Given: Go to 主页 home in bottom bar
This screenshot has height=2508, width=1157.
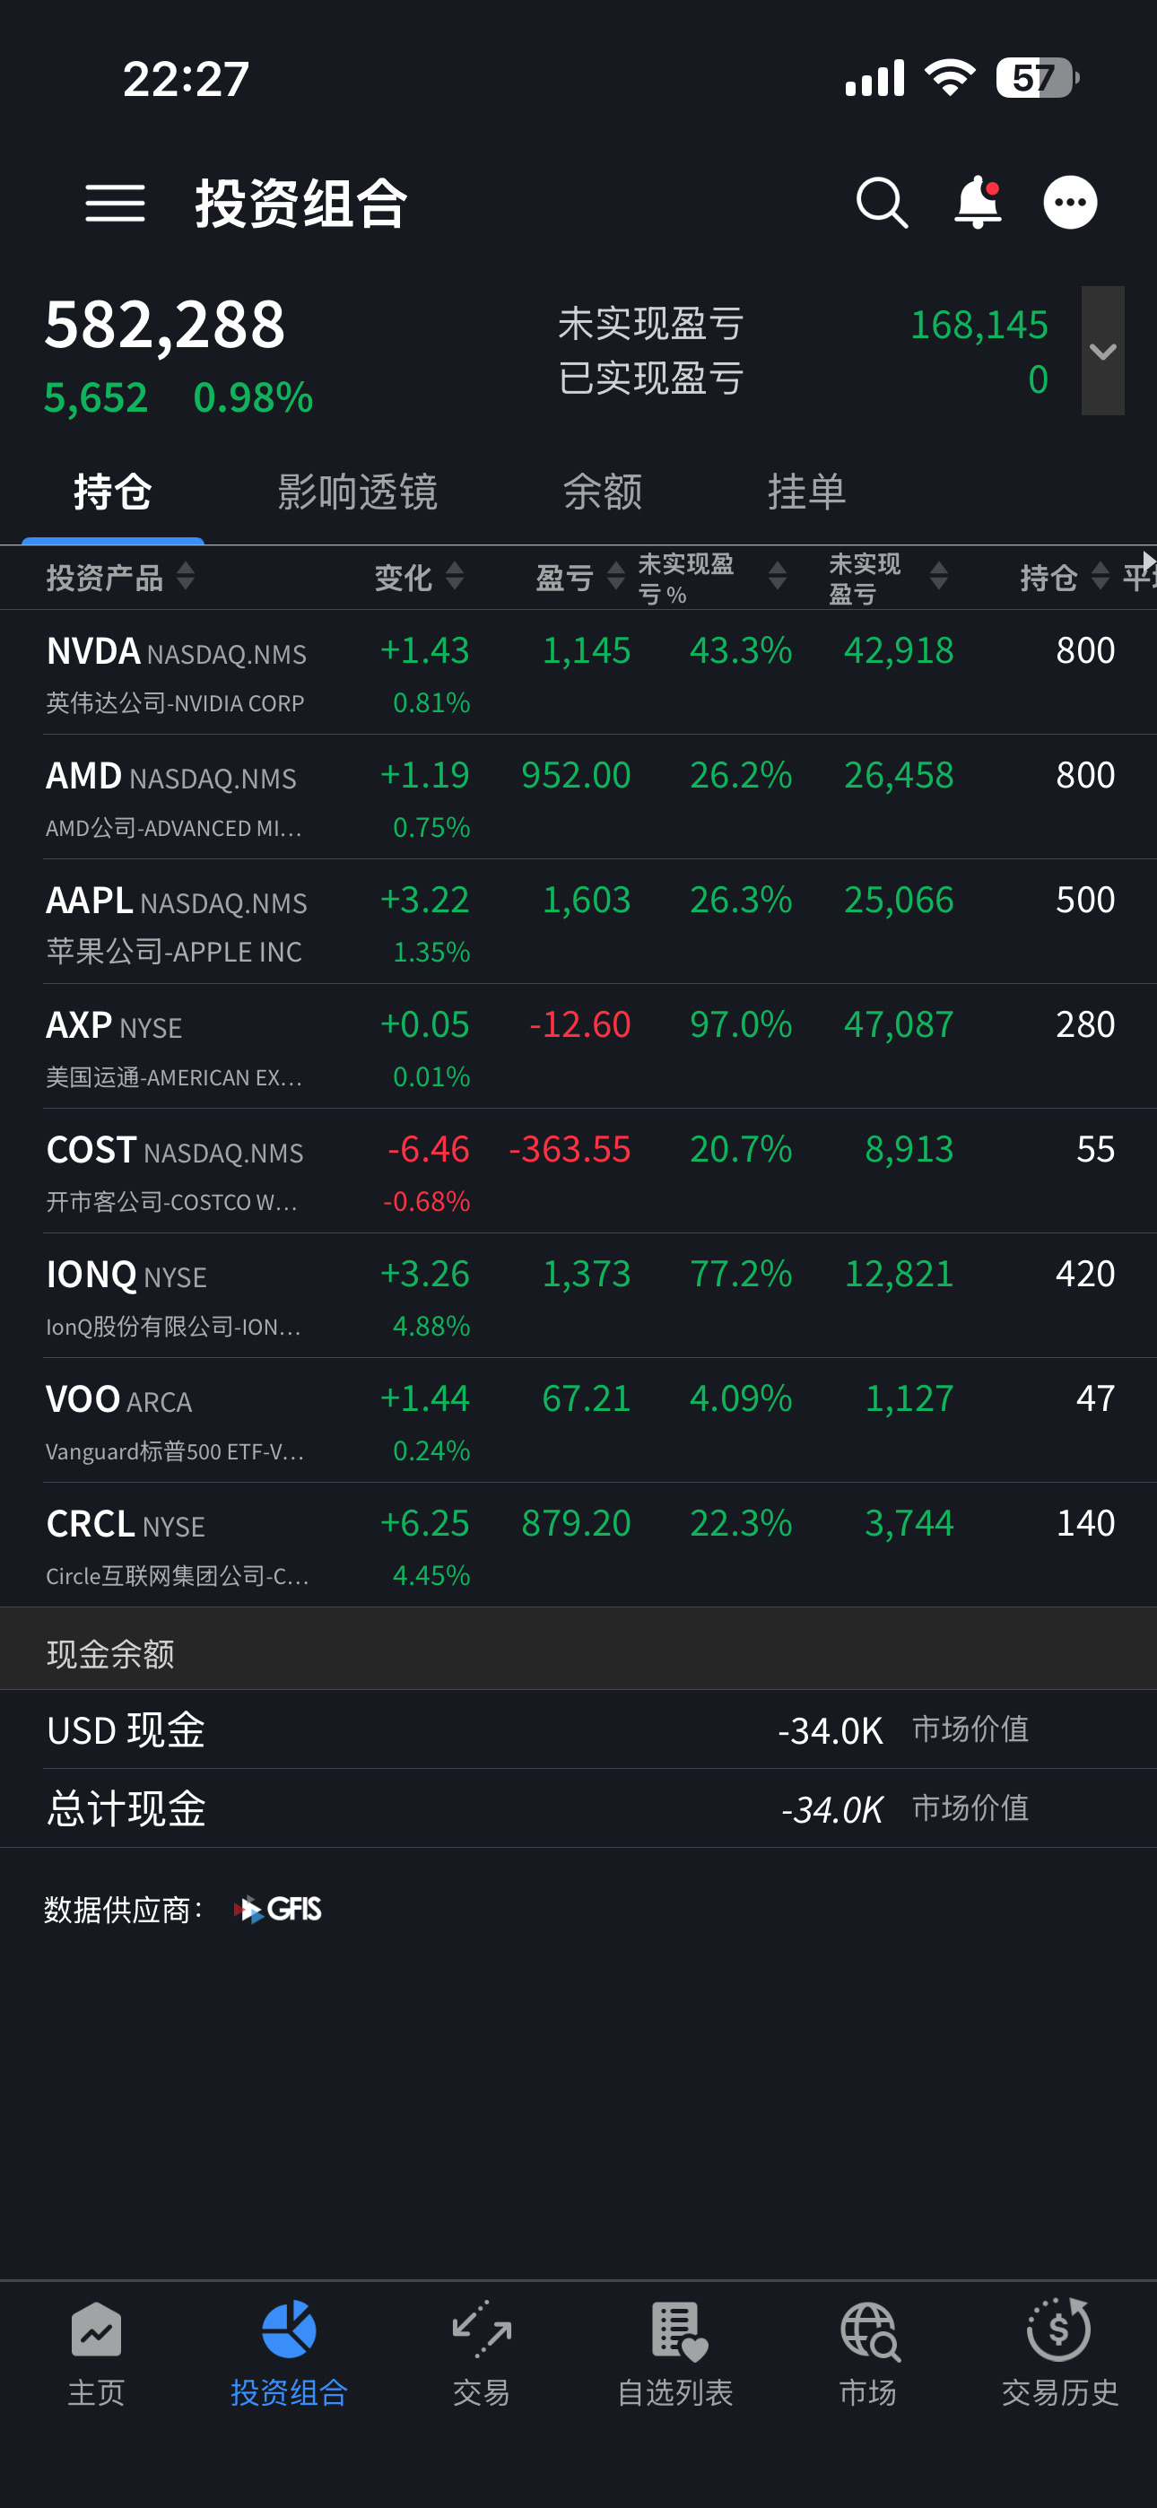Looking at the screenshot, I should click(x=97, y=2353).
